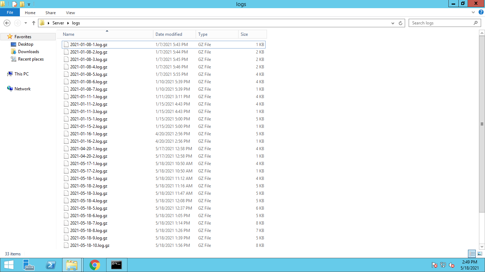Viewport: 485px width, 272px height.
Task: Click the file icon of 2021-05-17-1.log.gz
Action: pos(66,164)
